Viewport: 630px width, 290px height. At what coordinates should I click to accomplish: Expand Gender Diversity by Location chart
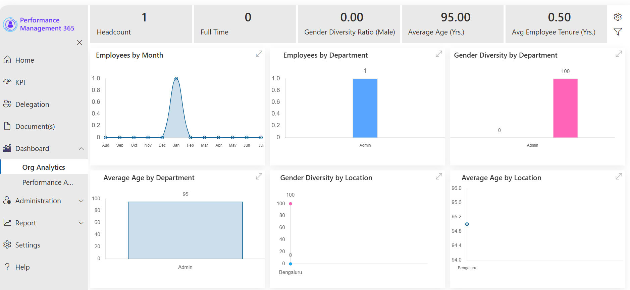pos(439,176)
